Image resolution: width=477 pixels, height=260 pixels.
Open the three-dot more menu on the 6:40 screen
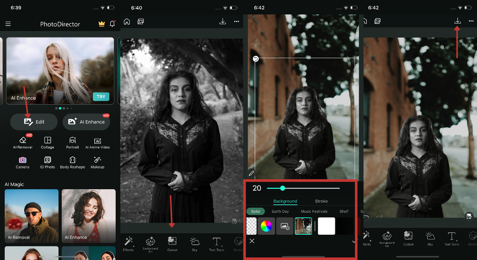click(x=237, y=22)
